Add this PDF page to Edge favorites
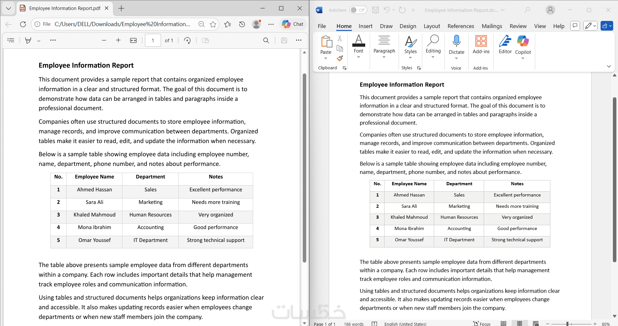This screenshot has height=326, width=618. pyautogui.click(x=213, y=24)
